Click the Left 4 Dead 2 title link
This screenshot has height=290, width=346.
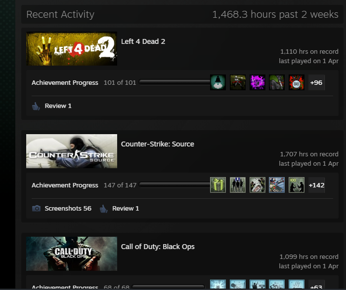point(143,41)
